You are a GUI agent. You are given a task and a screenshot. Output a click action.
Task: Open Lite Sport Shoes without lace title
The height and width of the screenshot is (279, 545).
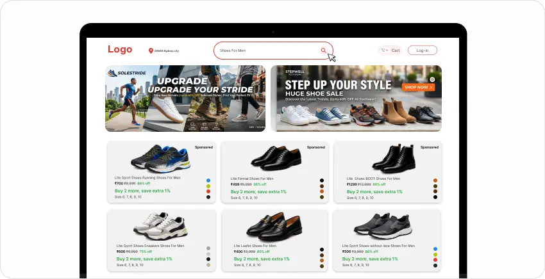pos(378,246)
